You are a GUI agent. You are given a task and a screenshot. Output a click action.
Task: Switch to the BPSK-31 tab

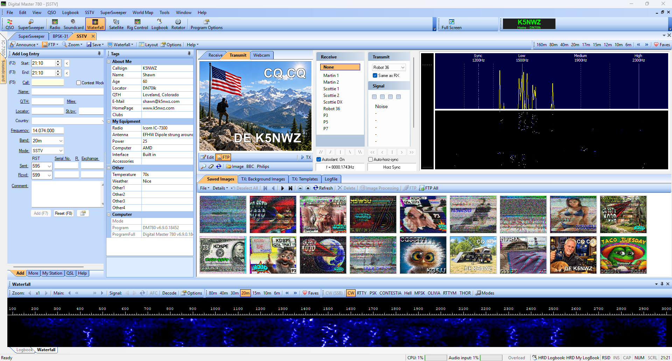[61, 36]
